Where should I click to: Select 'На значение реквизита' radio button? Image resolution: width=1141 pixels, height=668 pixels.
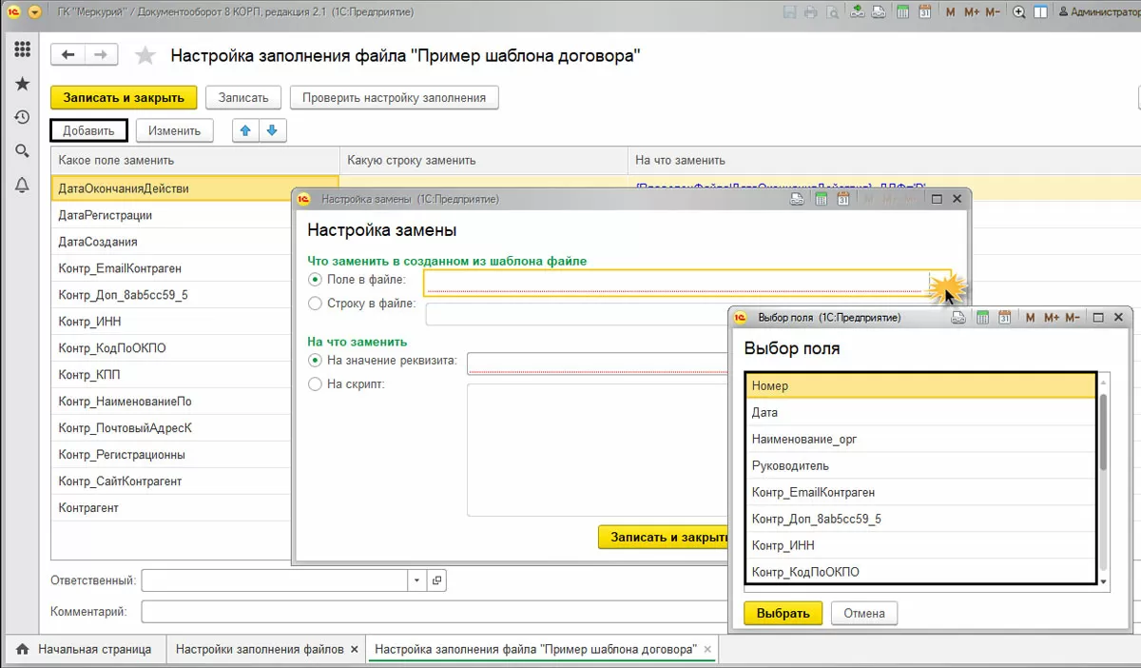[x=316, y=361]
